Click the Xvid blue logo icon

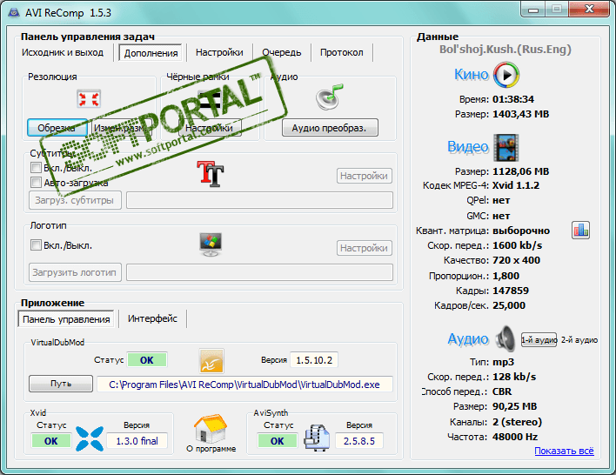point(89,438)
